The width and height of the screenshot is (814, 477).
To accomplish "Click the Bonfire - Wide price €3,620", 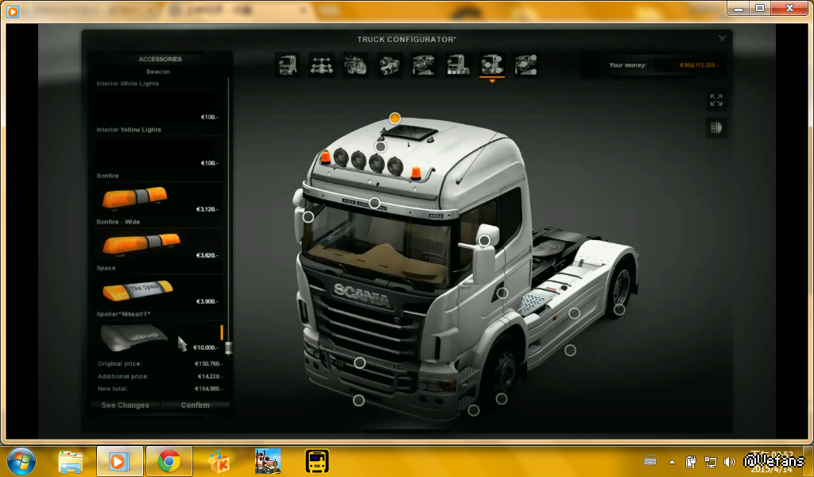I will 207,255.
